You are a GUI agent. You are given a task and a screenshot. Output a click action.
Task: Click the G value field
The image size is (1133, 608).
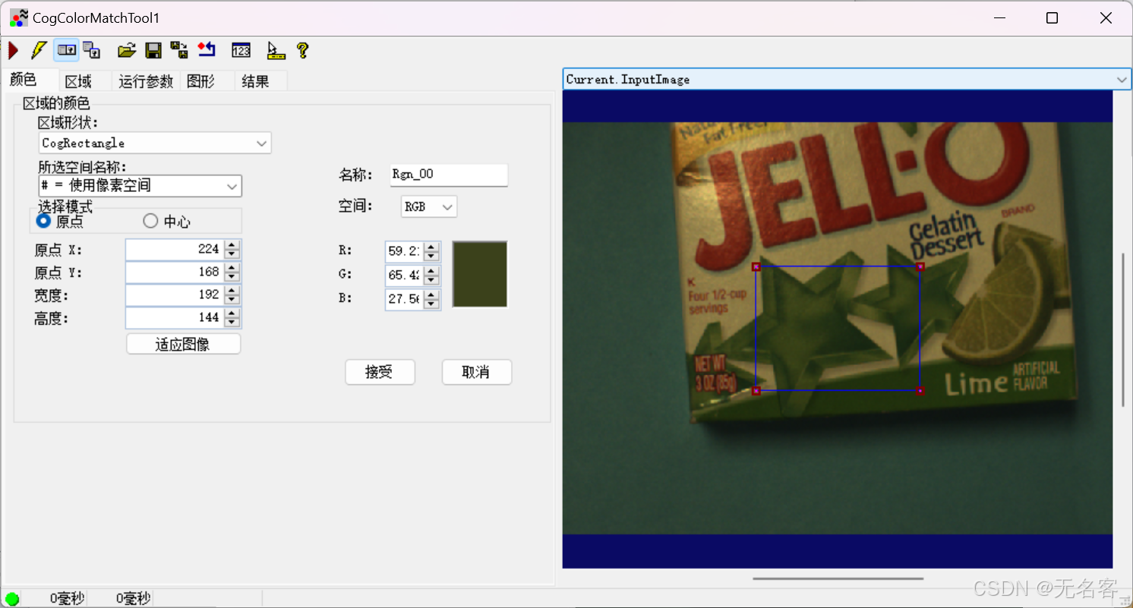pos(404,275)
